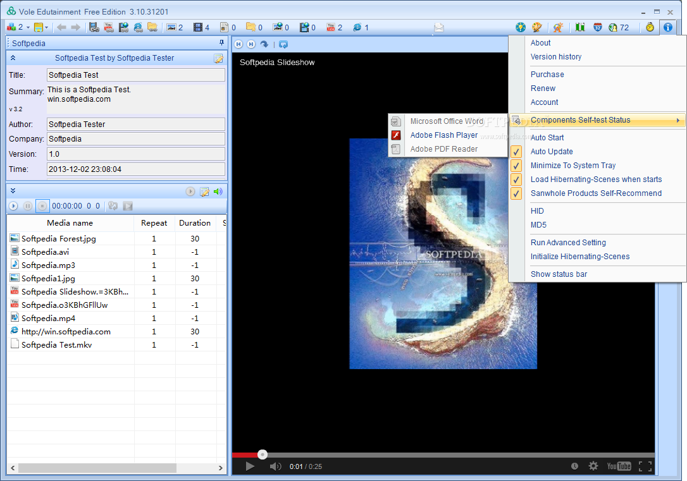Click Run Advanced Setting
Viewport: 687px width, 481px height.
[568, 243]
